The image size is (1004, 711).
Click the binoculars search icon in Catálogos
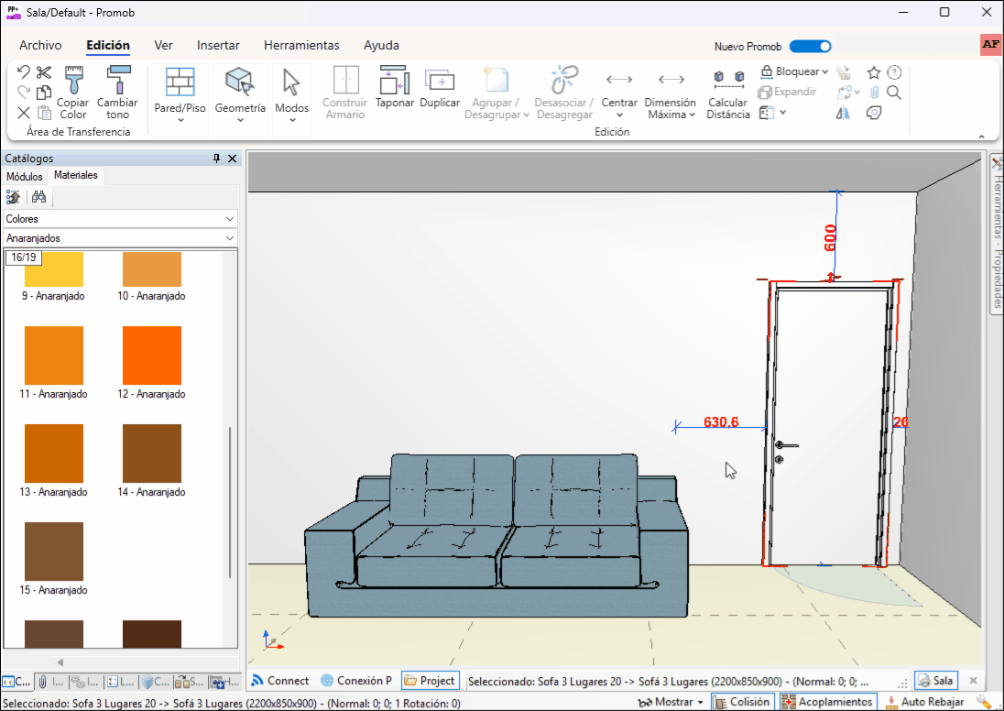[x=38, y=197]
